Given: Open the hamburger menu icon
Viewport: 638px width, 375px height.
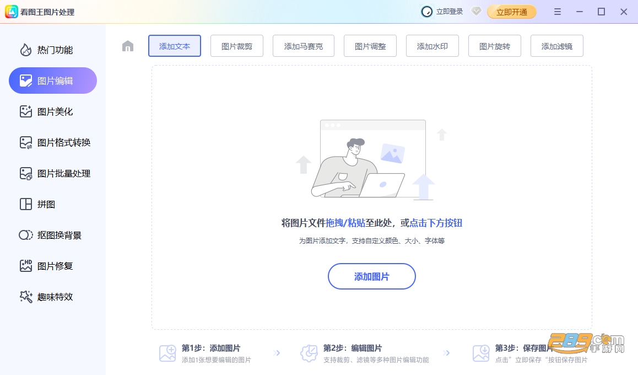Looking at the screenshot, I should point(558,12).
